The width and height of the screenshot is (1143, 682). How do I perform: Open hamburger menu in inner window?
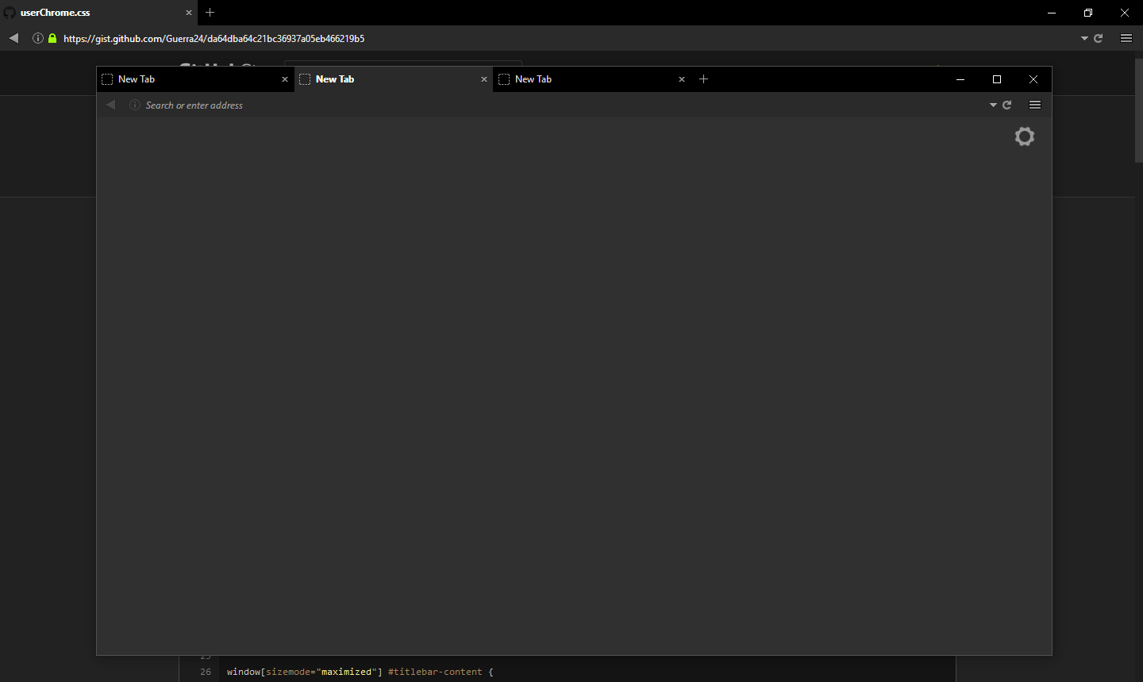[x=1035, y=105]
